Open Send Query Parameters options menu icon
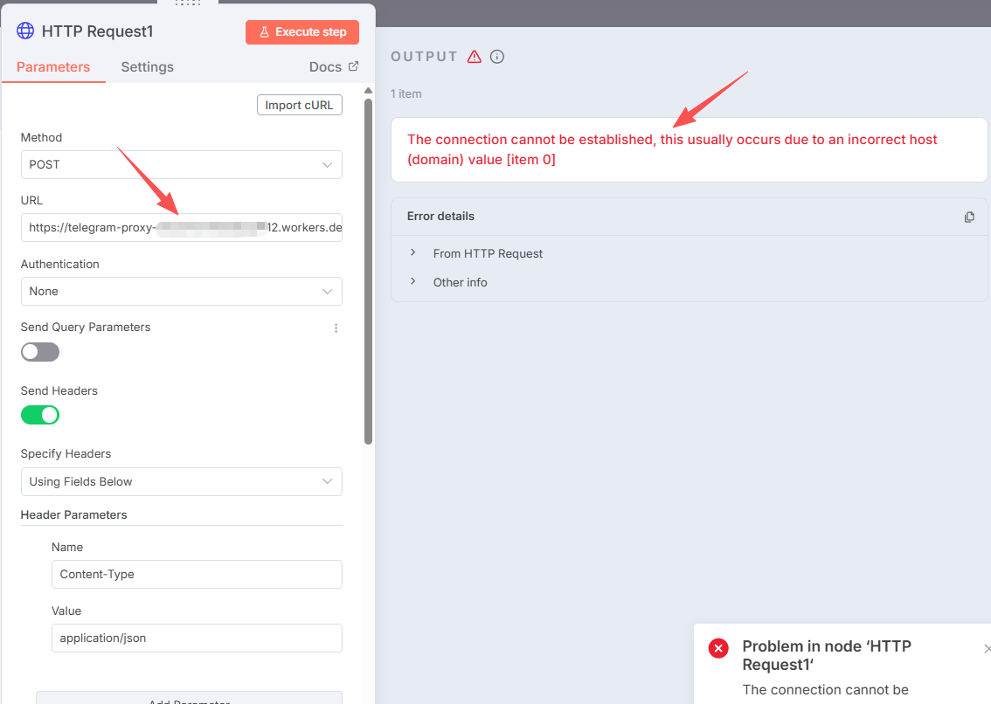Image resolution: width=991 pixels, height=704 pixels. click(x=336, y=328)
